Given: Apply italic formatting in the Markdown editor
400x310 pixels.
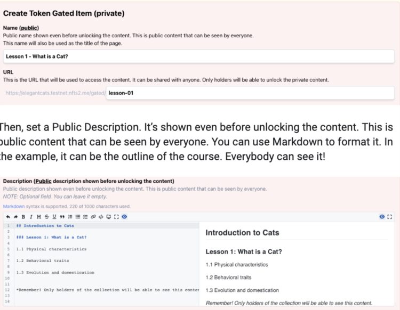Looking at the screenshot, I should point(31,217).
